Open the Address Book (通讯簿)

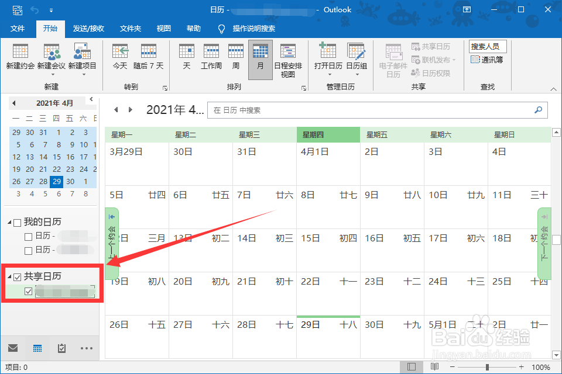[486, 60]
